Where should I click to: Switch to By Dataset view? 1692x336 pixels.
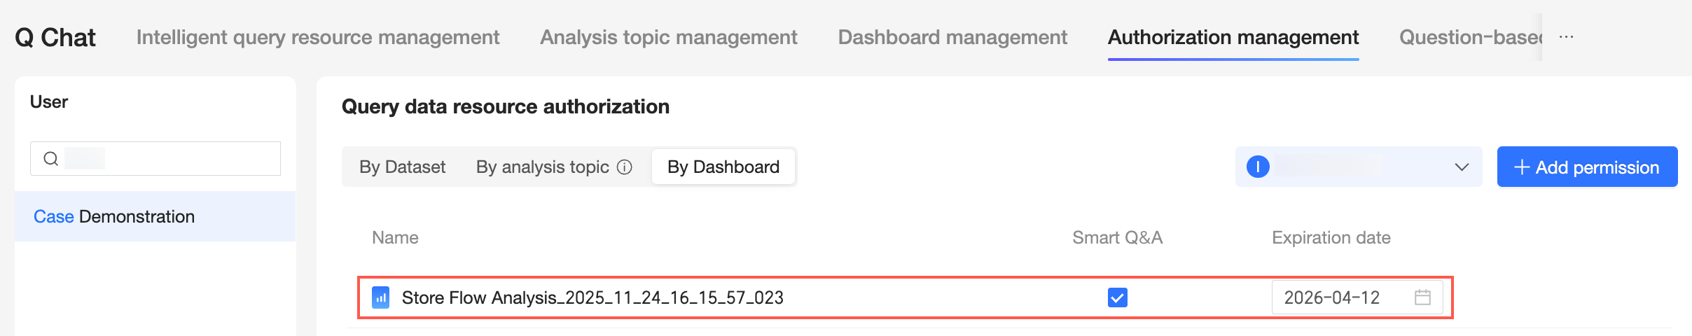tap(402, 167)
